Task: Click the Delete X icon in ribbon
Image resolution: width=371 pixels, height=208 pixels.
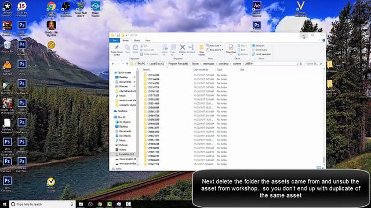Action: (x=182, y=47)
